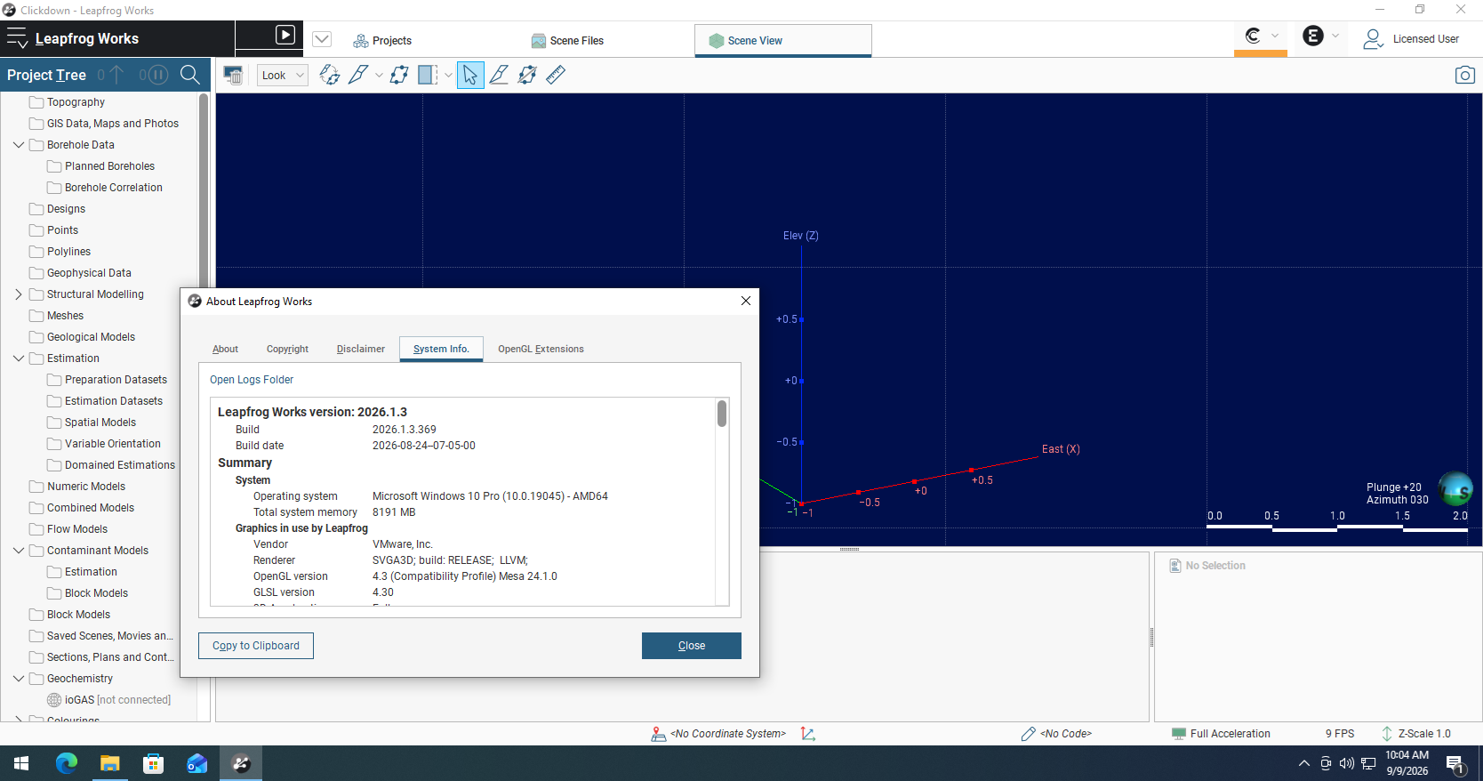This screenshot has width=1483, height=781.
Task: Close the About dialog with X
Action: click(x=746, y=301)
